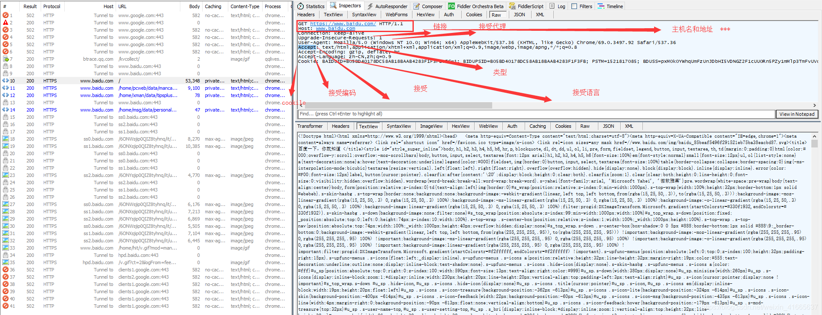Click the Find text box
Viewport: 822px width, 315px height.
click(x=536, y=114)
